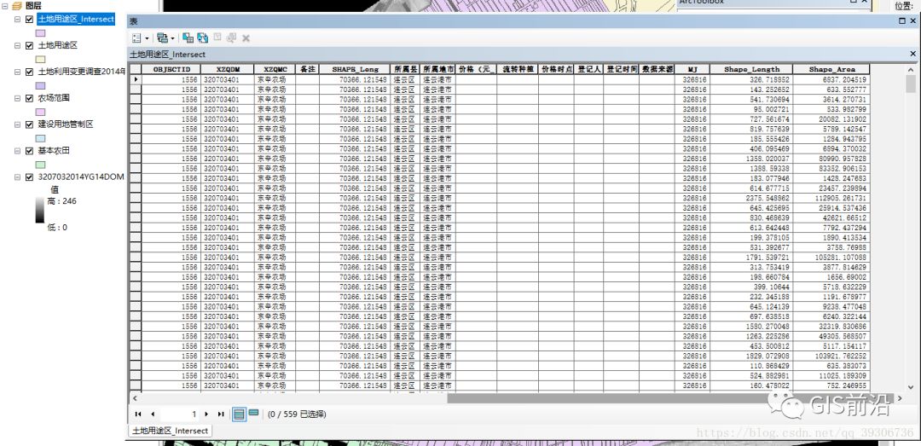Hide the 3207032014YG14DOM raster layer
This screenshot has height=446, width=921.
tap(29, 177)
